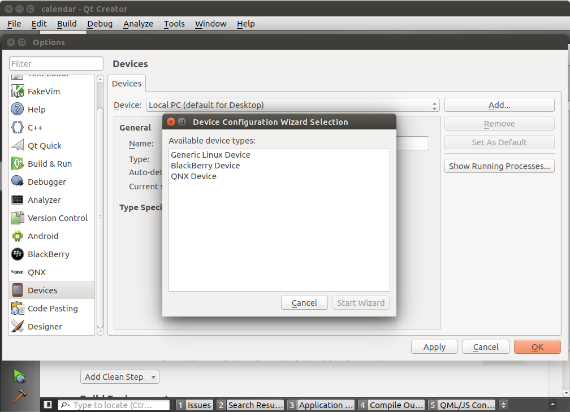This screenshot has width=570, height=412.
Task: Cancel the wizard selection dialog
Action: point(304,303)
